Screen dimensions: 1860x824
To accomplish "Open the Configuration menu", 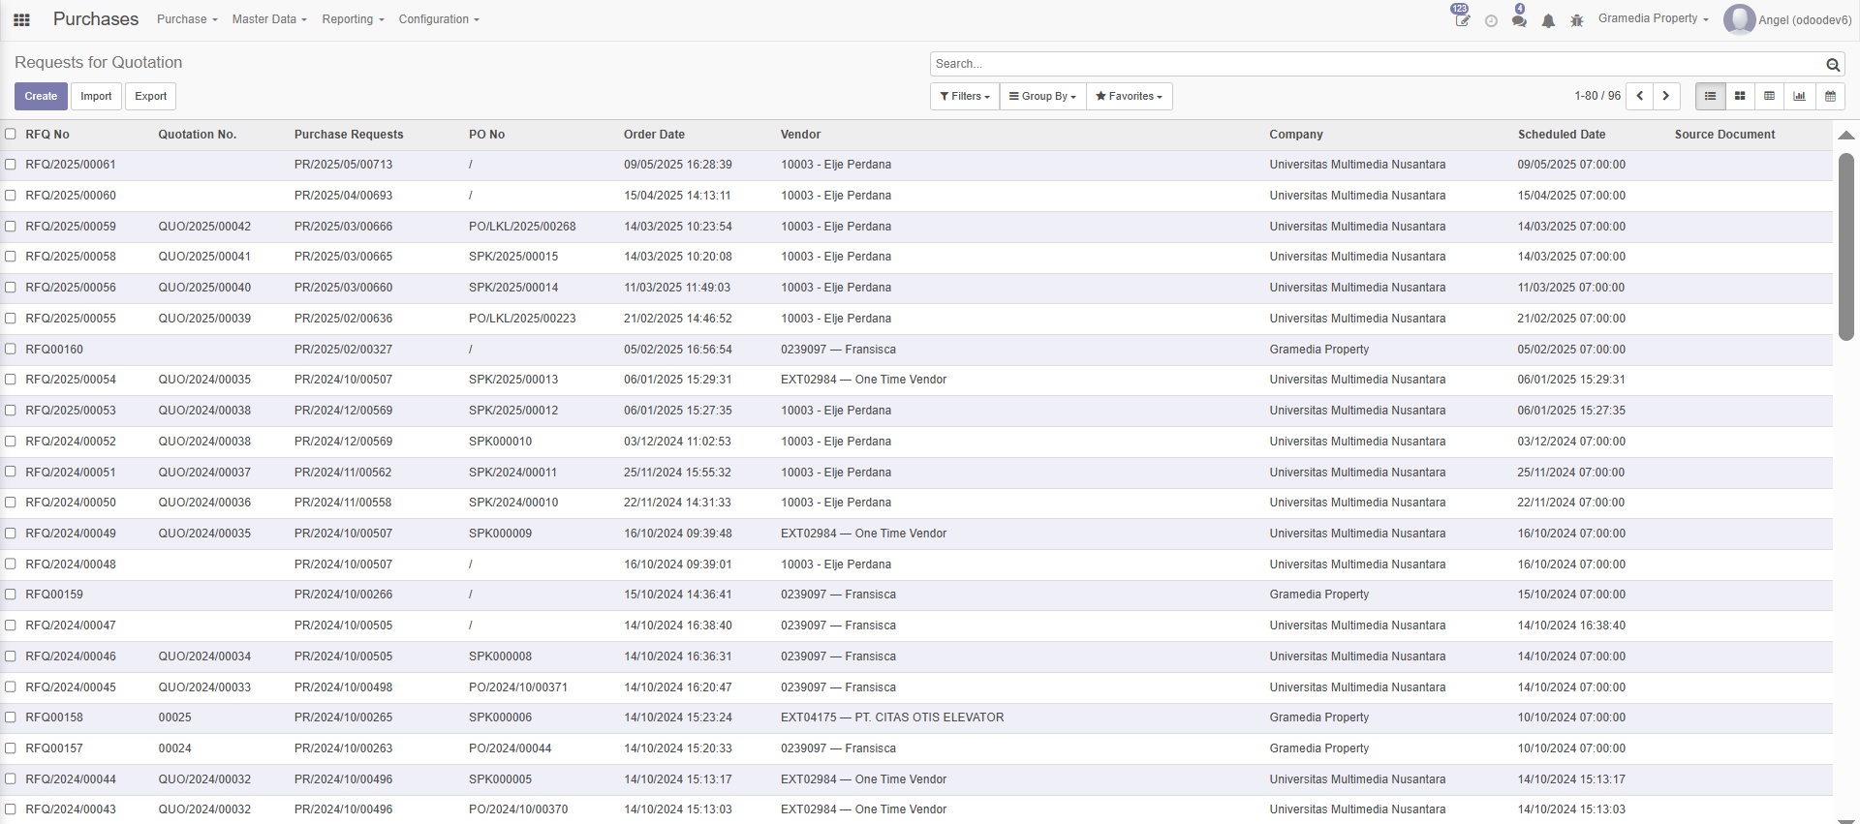I will pos(439,19).
